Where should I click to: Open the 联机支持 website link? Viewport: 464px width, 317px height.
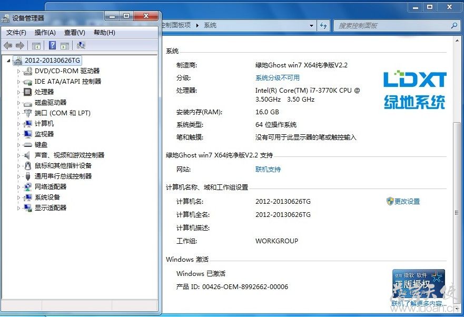click(x=268, y=170)
